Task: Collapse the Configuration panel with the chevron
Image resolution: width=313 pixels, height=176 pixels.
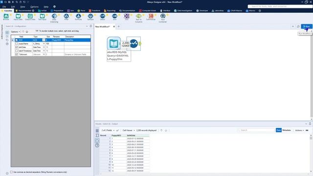Action: pyautogui.click(x=87, y=26)
